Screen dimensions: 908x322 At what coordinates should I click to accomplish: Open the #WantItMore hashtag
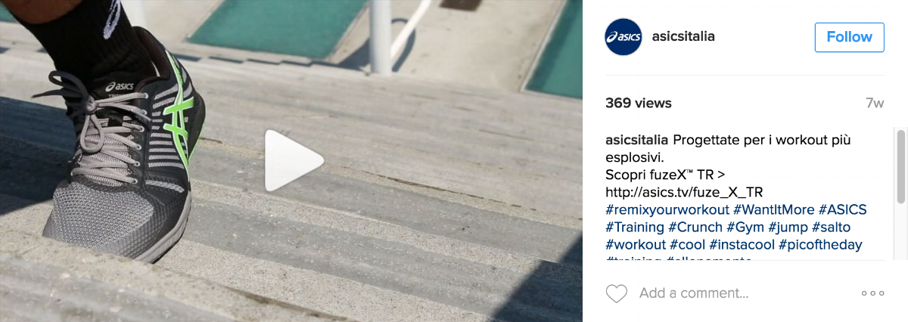click(x=773, y=209)
